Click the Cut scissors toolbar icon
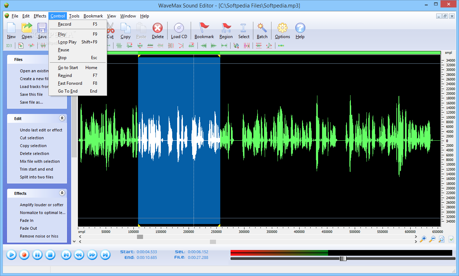459x276 pixels. [x=110, y=31]
